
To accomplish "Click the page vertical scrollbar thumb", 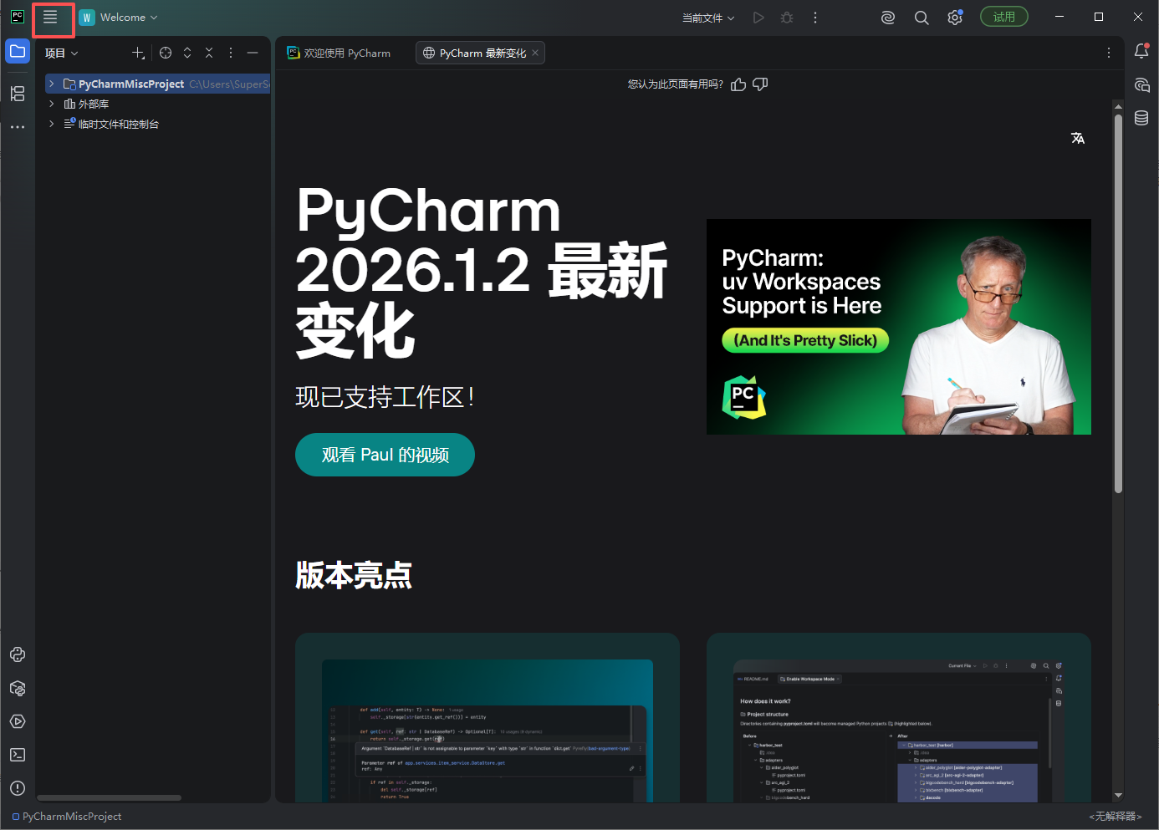I will [x=1118, y=303].
